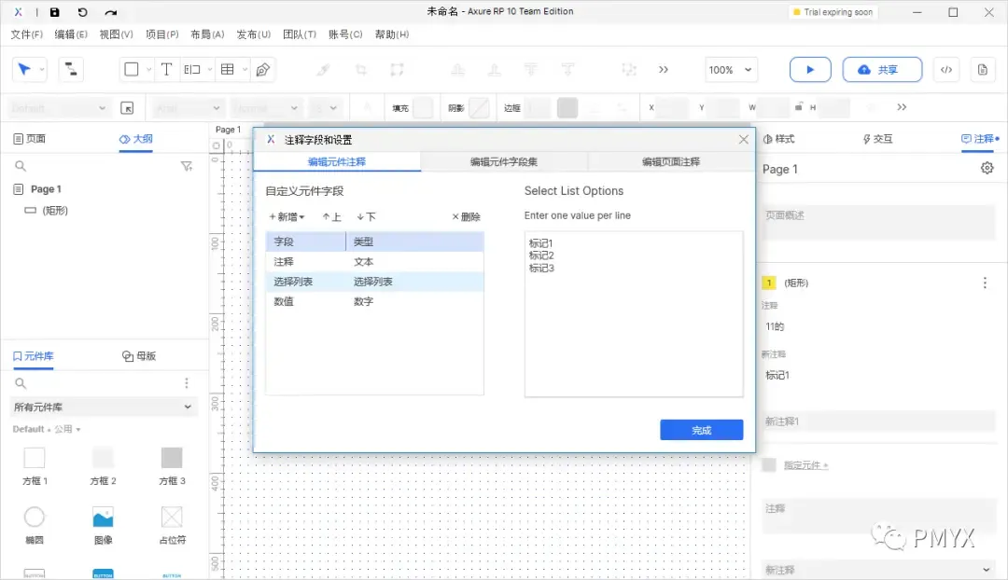Open the 所有元件库 dropdown

[x=103, y=406]
